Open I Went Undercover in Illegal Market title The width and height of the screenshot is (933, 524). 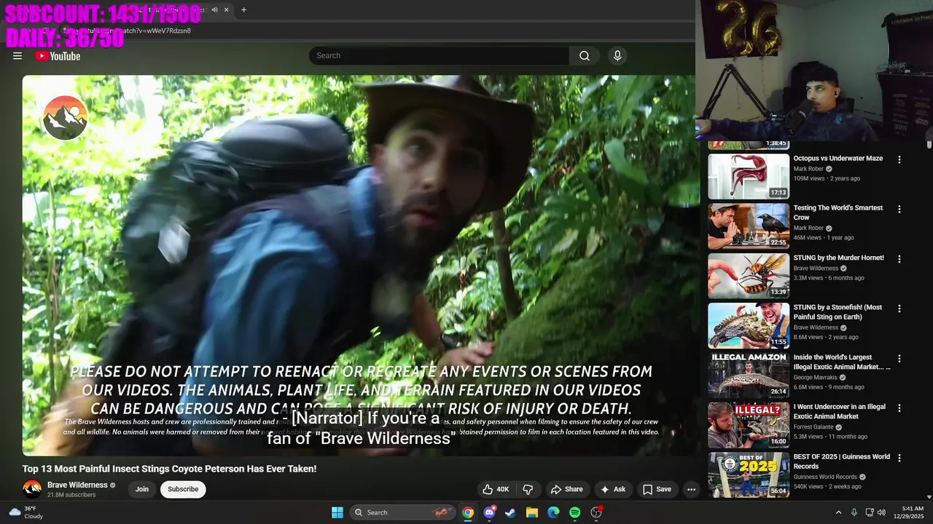pyautogui.click(x=839, y=412)
